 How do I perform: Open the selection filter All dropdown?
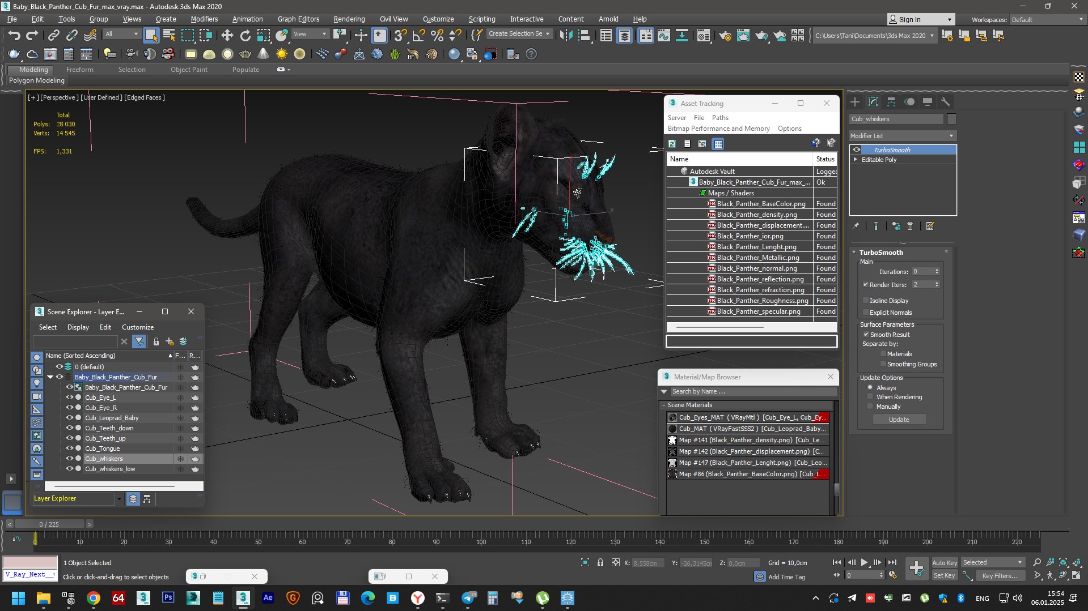[122, 34]
